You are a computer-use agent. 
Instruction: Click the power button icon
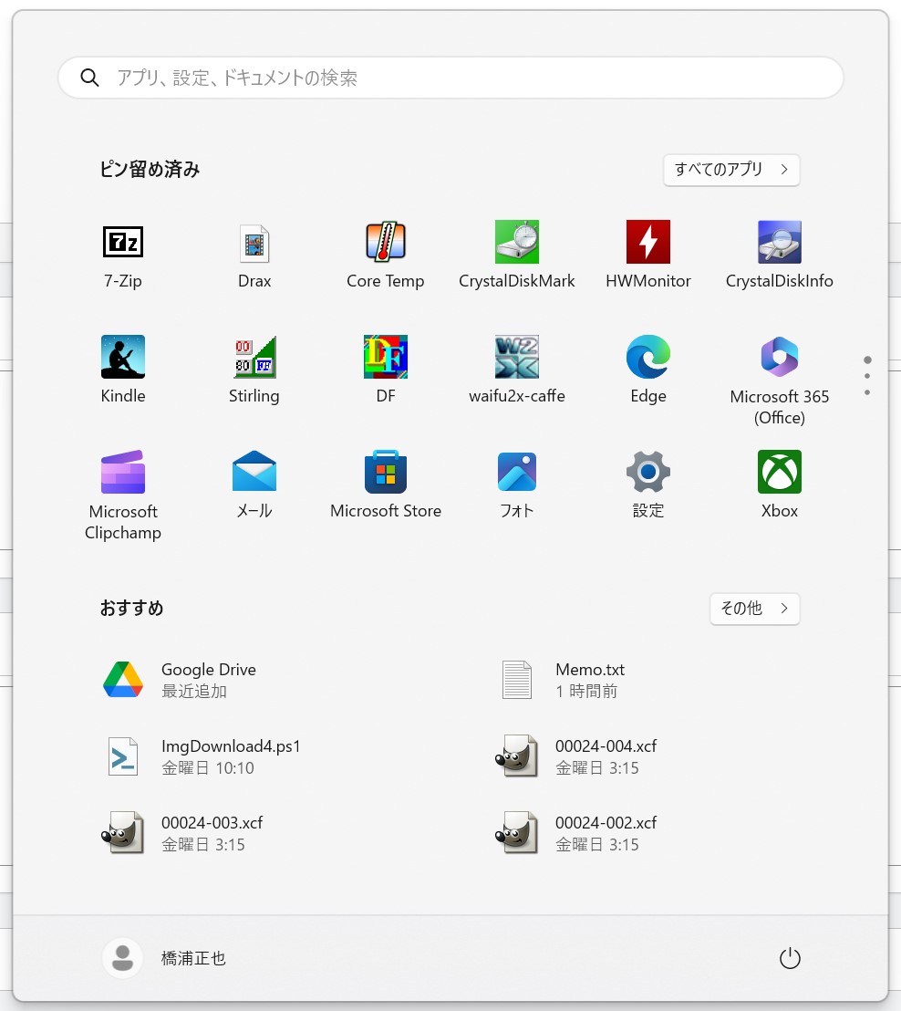(x=790, y=958)
